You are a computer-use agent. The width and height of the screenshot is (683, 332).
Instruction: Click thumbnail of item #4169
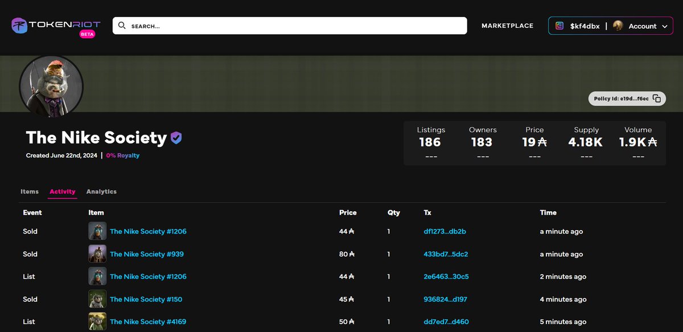point(97,322)
